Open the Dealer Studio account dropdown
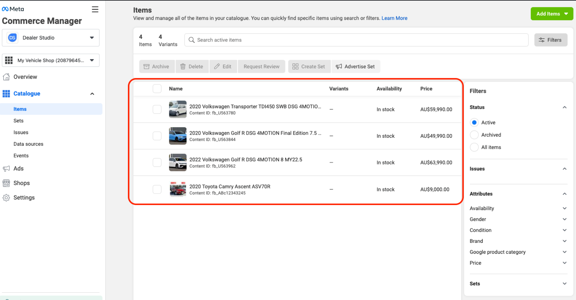 point(51,38)
